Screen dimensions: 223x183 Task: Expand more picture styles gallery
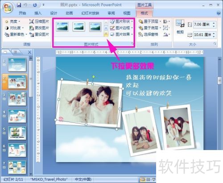[x=106, y=34]
